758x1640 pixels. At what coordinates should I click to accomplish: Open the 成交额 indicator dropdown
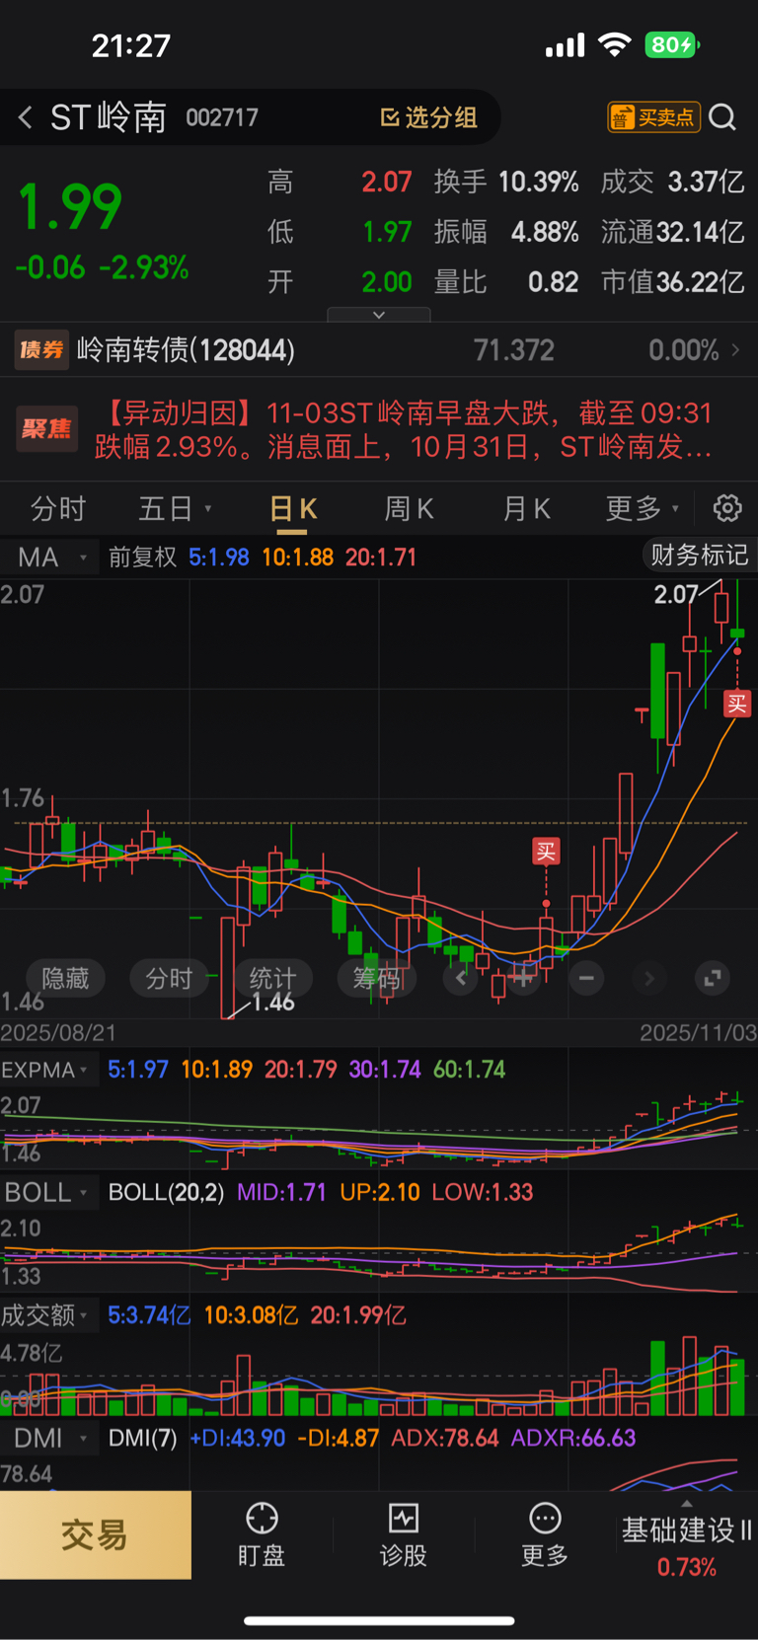click(45, 1315)
